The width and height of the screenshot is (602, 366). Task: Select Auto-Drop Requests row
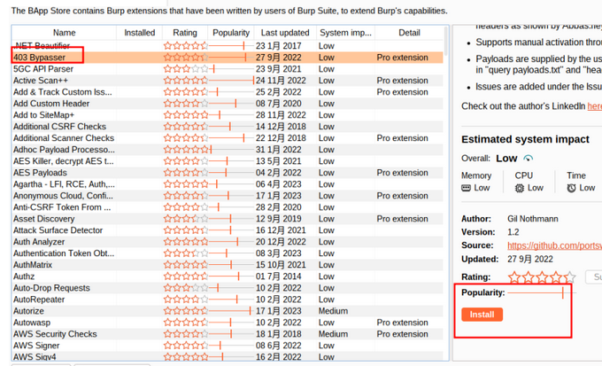[x=228, y=288]
